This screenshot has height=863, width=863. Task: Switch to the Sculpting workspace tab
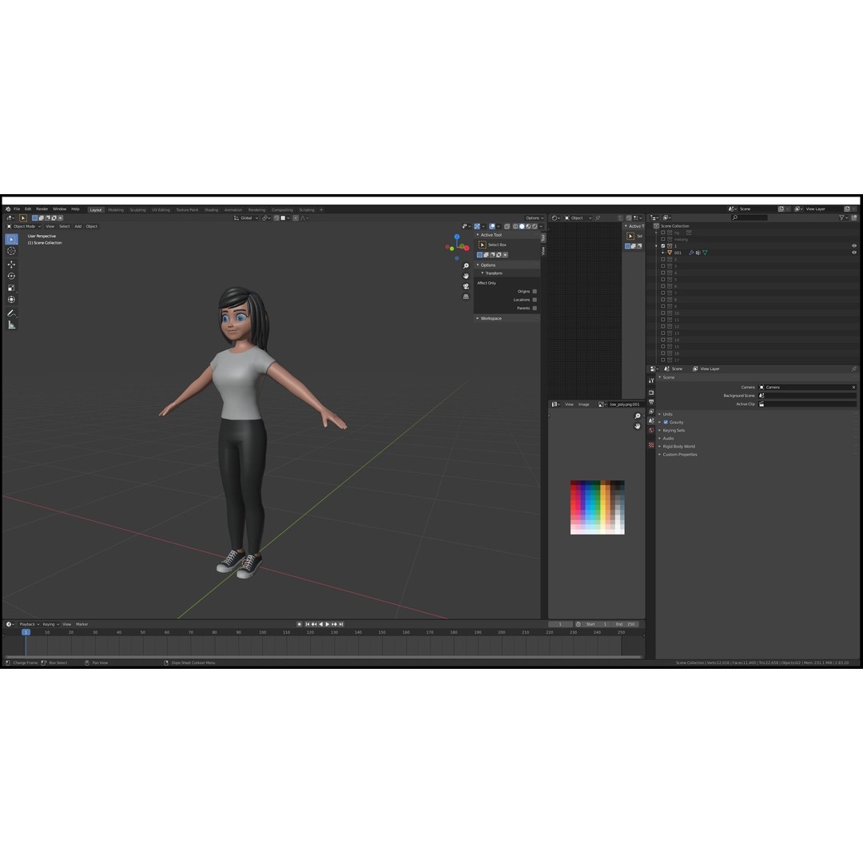tap(137, 209)
